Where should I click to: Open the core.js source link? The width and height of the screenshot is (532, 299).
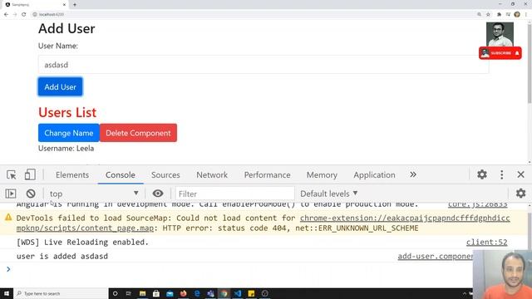(477, 204)
